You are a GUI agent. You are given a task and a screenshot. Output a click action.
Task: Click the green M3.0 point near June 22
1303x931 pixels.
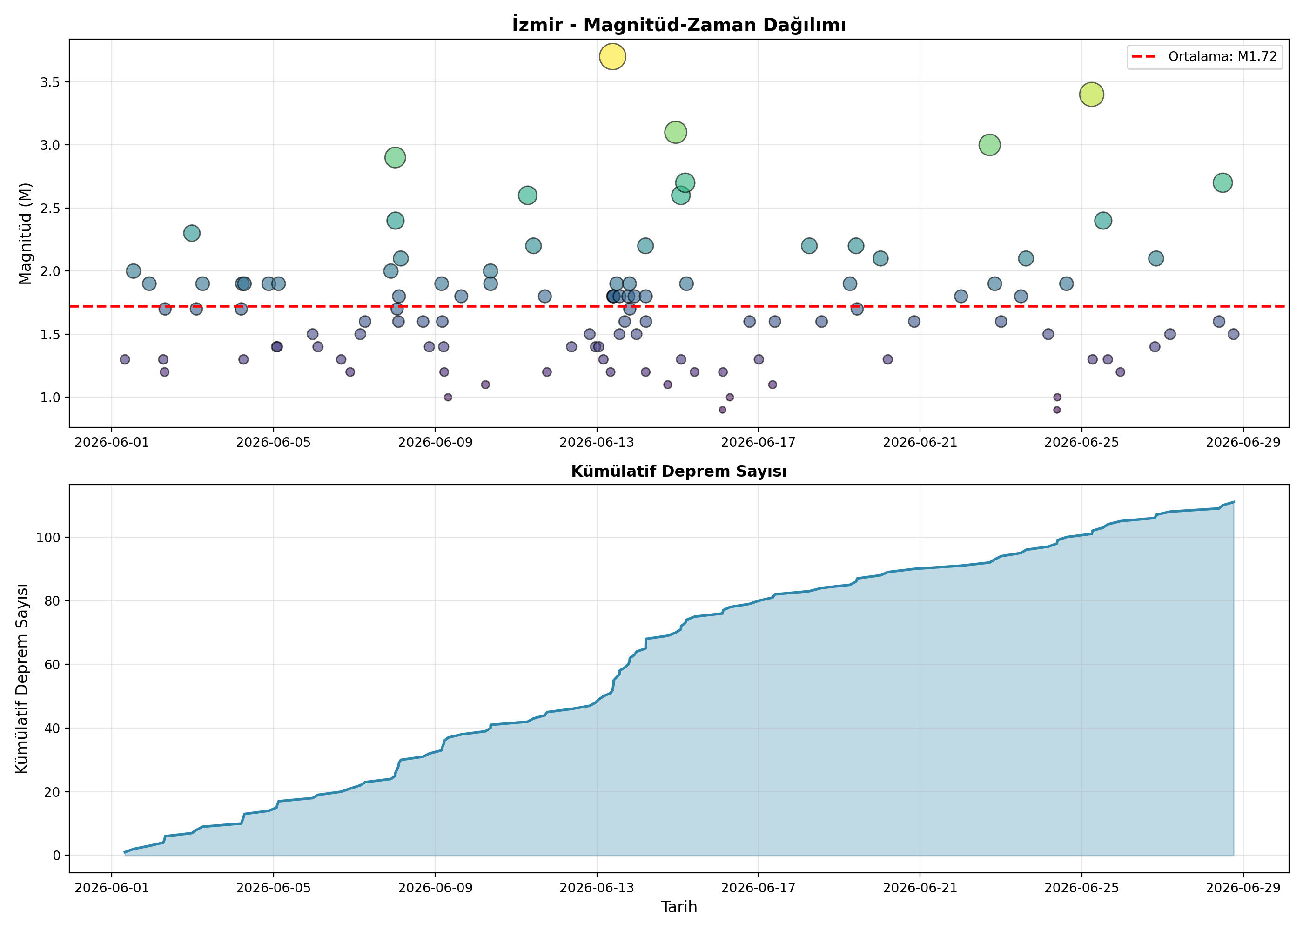click(x=989, y=145)
